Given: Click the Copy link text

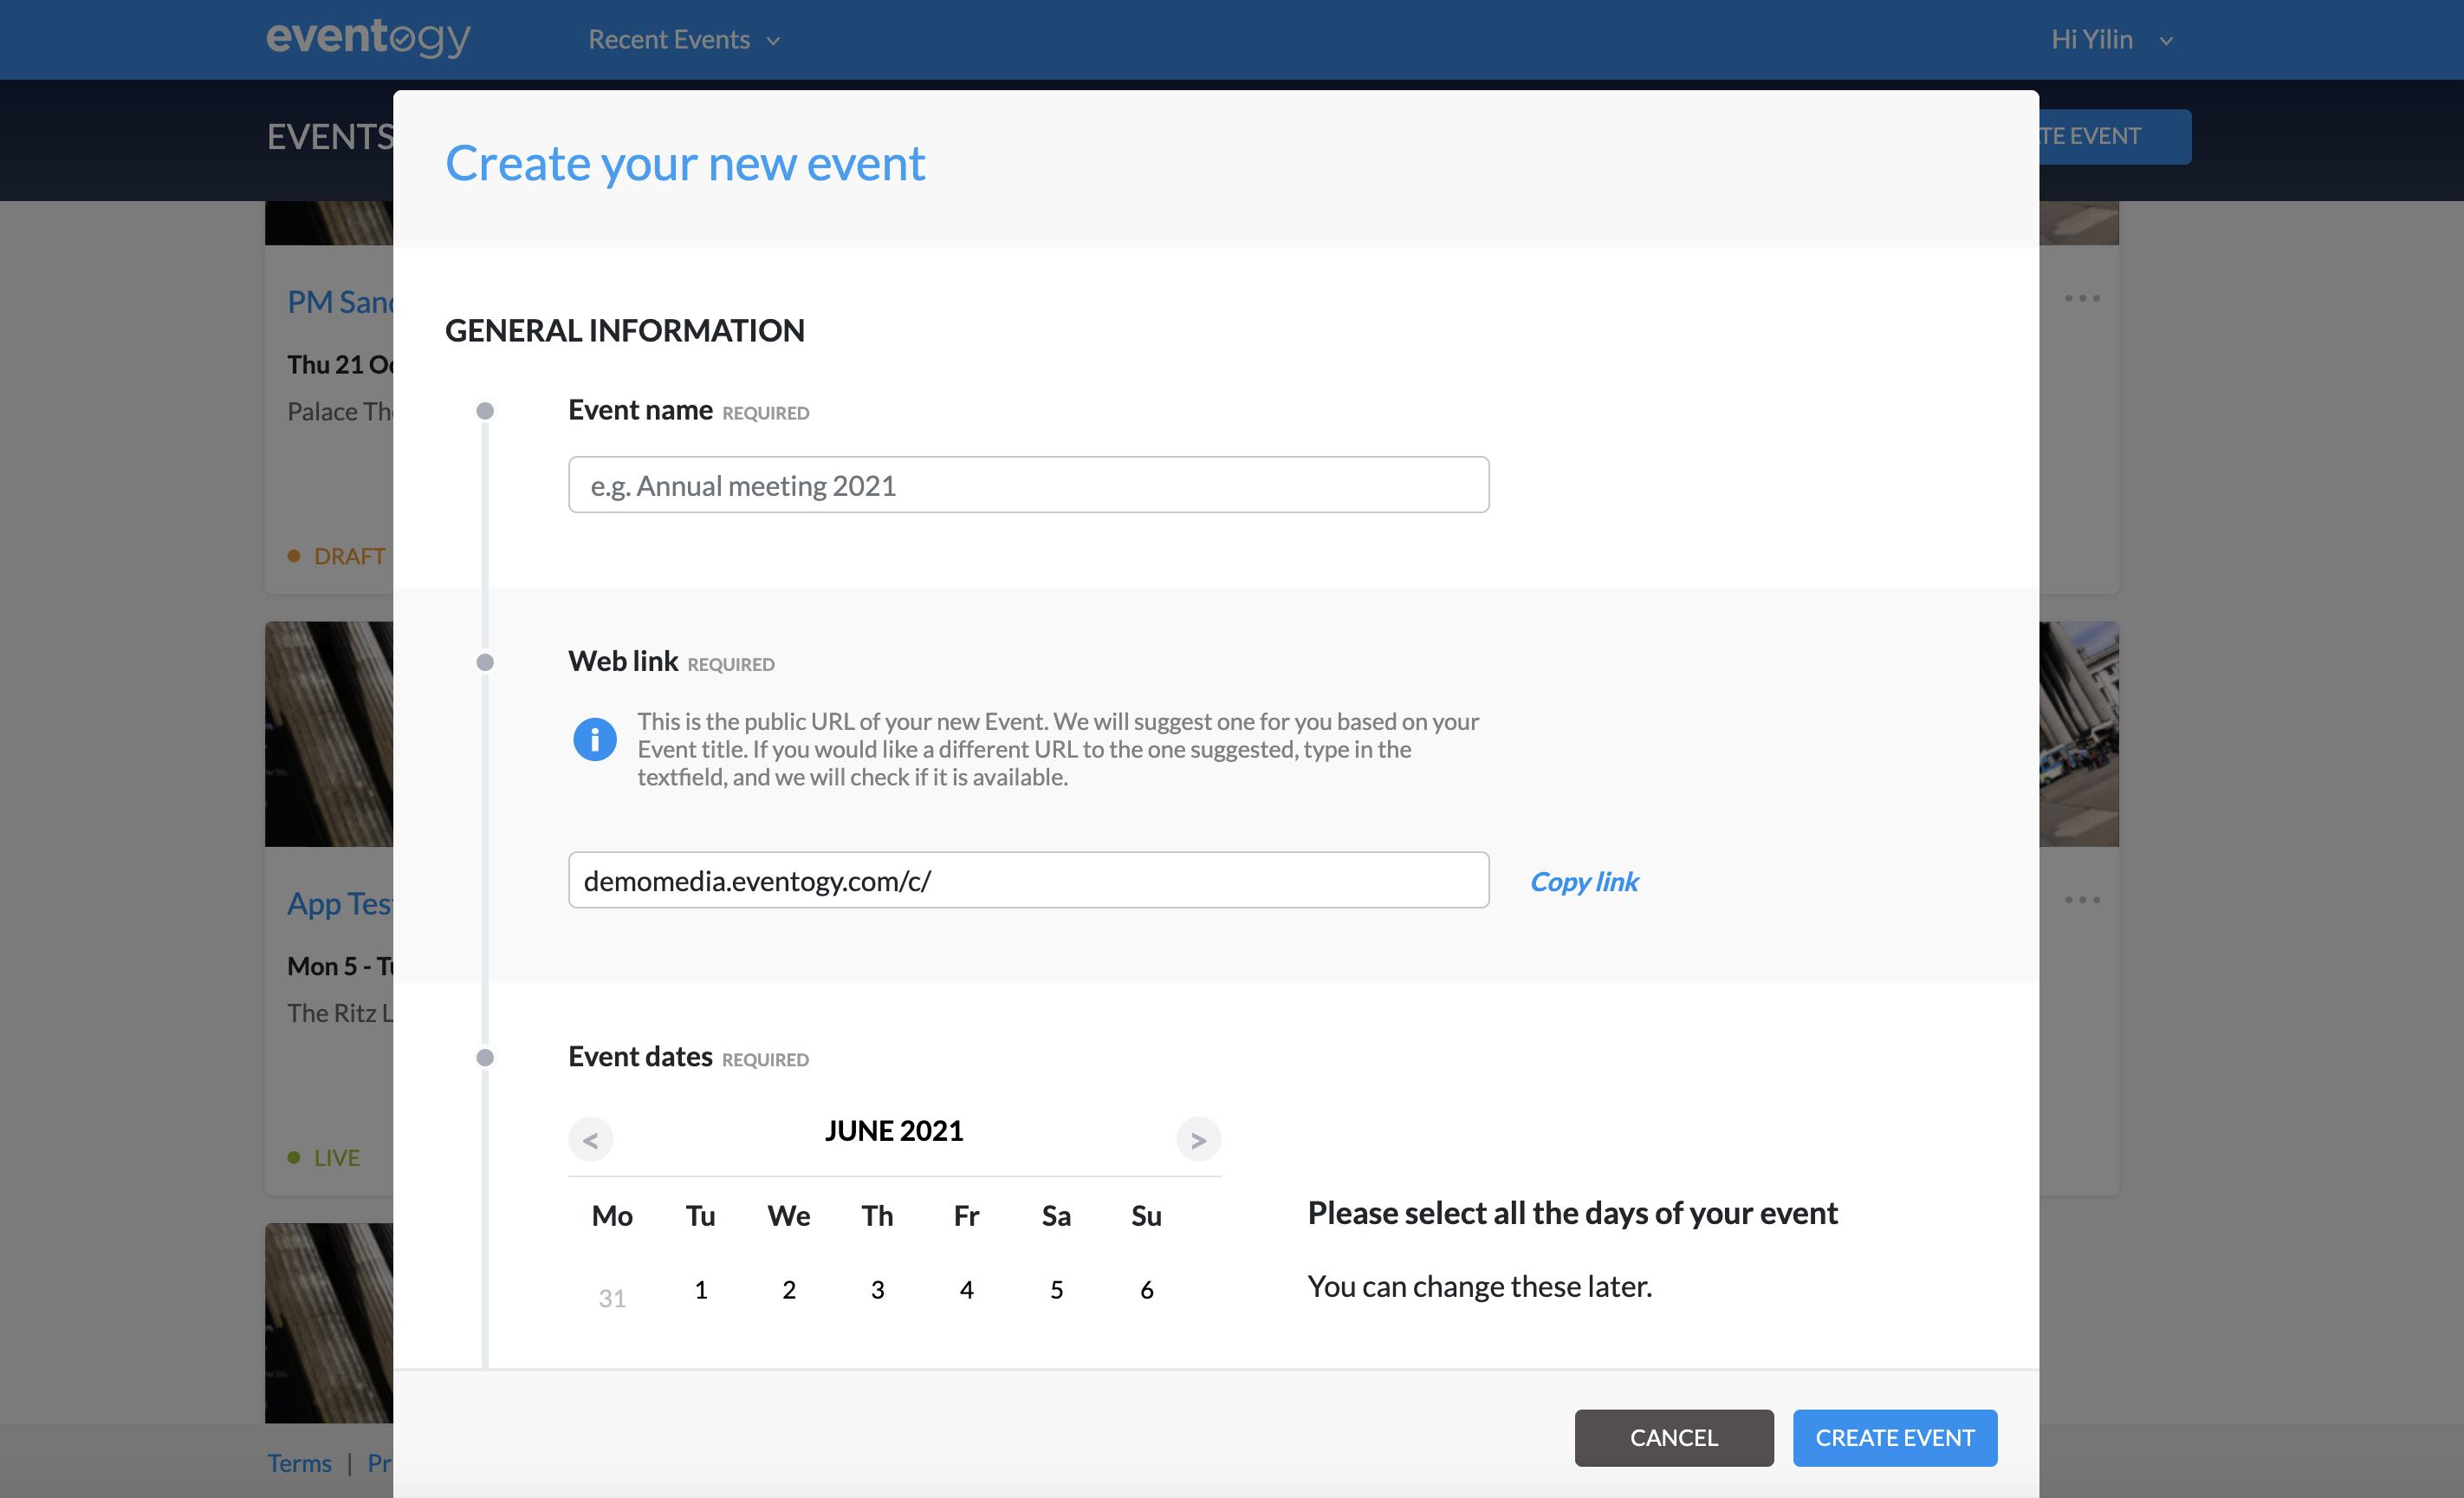Looking at the screenshot, I should click(1583, 882).
